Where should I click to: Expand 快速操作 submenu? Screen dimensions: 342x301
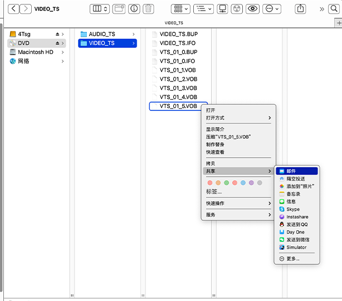click(x=238, y=203)
